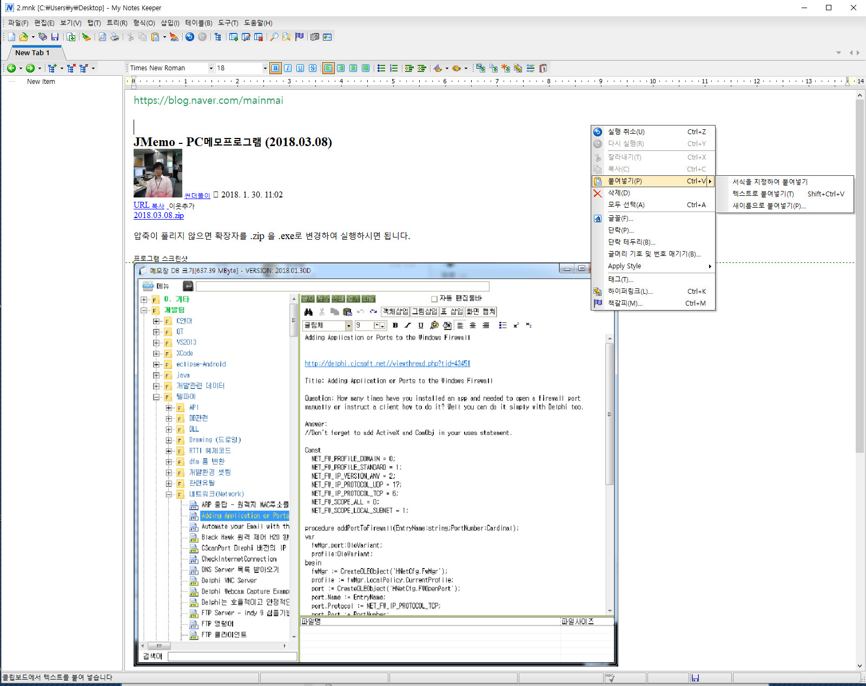Insert date using the calendar icon
The height and width of the screenshot is (686, 866).
543,68
